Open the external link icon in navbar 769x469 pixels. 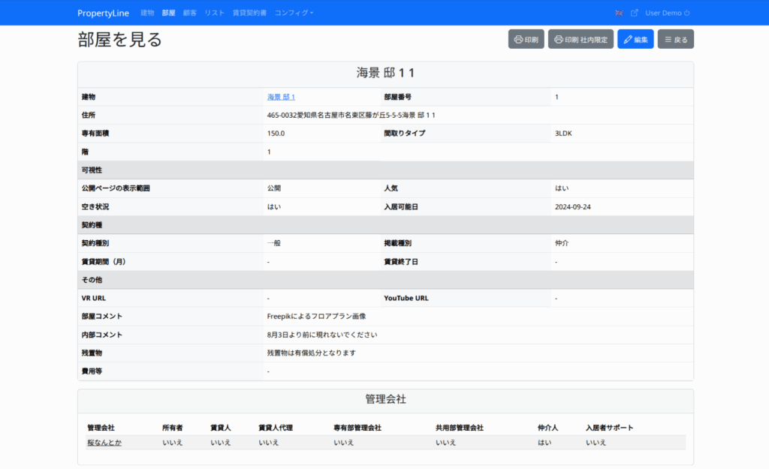click(x=634, y=13)
